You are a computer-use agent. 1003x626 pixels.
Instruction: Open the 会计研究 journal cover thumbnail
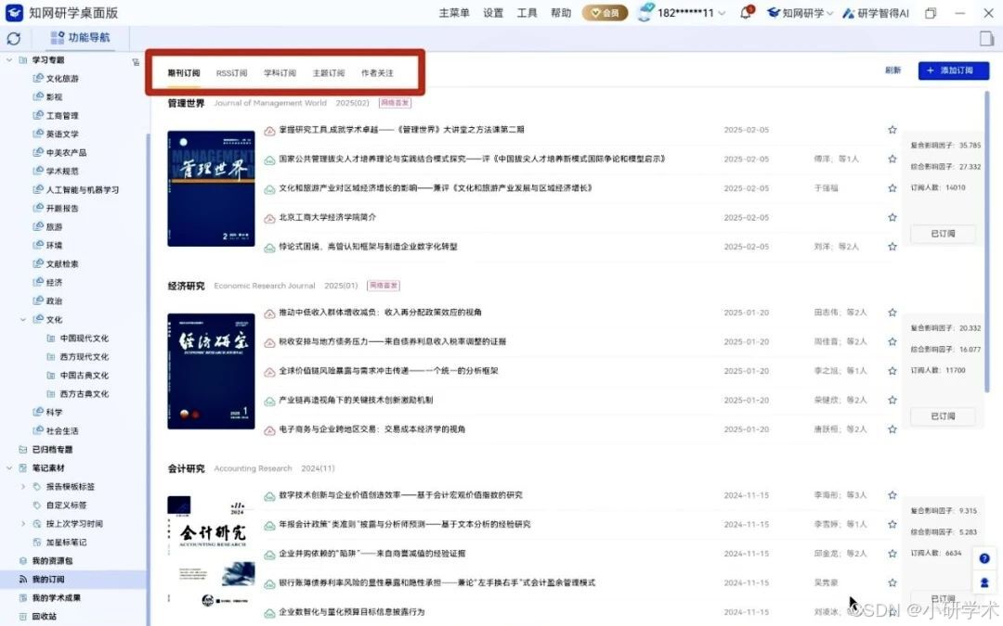[211, 551]
